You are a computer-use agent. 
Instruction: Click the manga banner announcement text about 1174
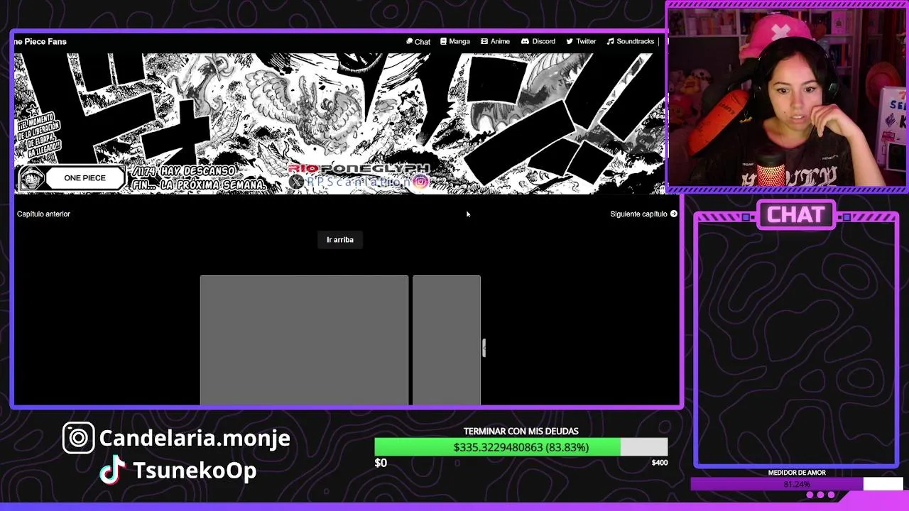point(199,178)
